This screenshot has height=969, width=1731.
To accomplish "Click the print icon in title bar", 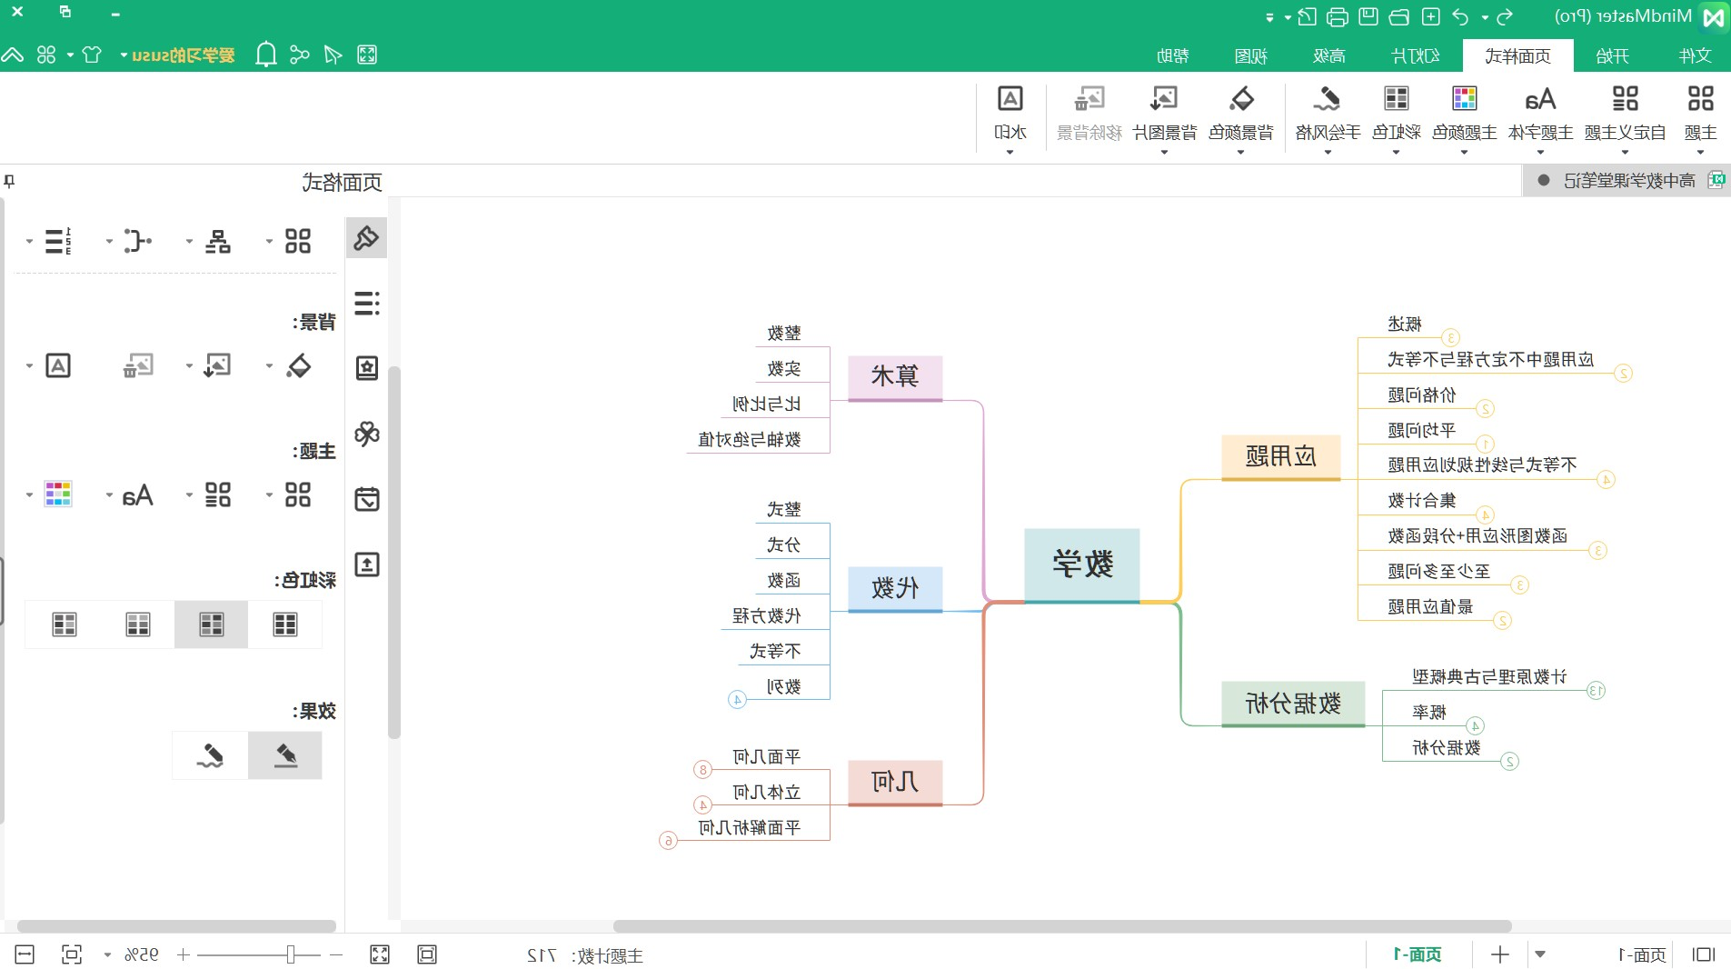I will 1338,16.
